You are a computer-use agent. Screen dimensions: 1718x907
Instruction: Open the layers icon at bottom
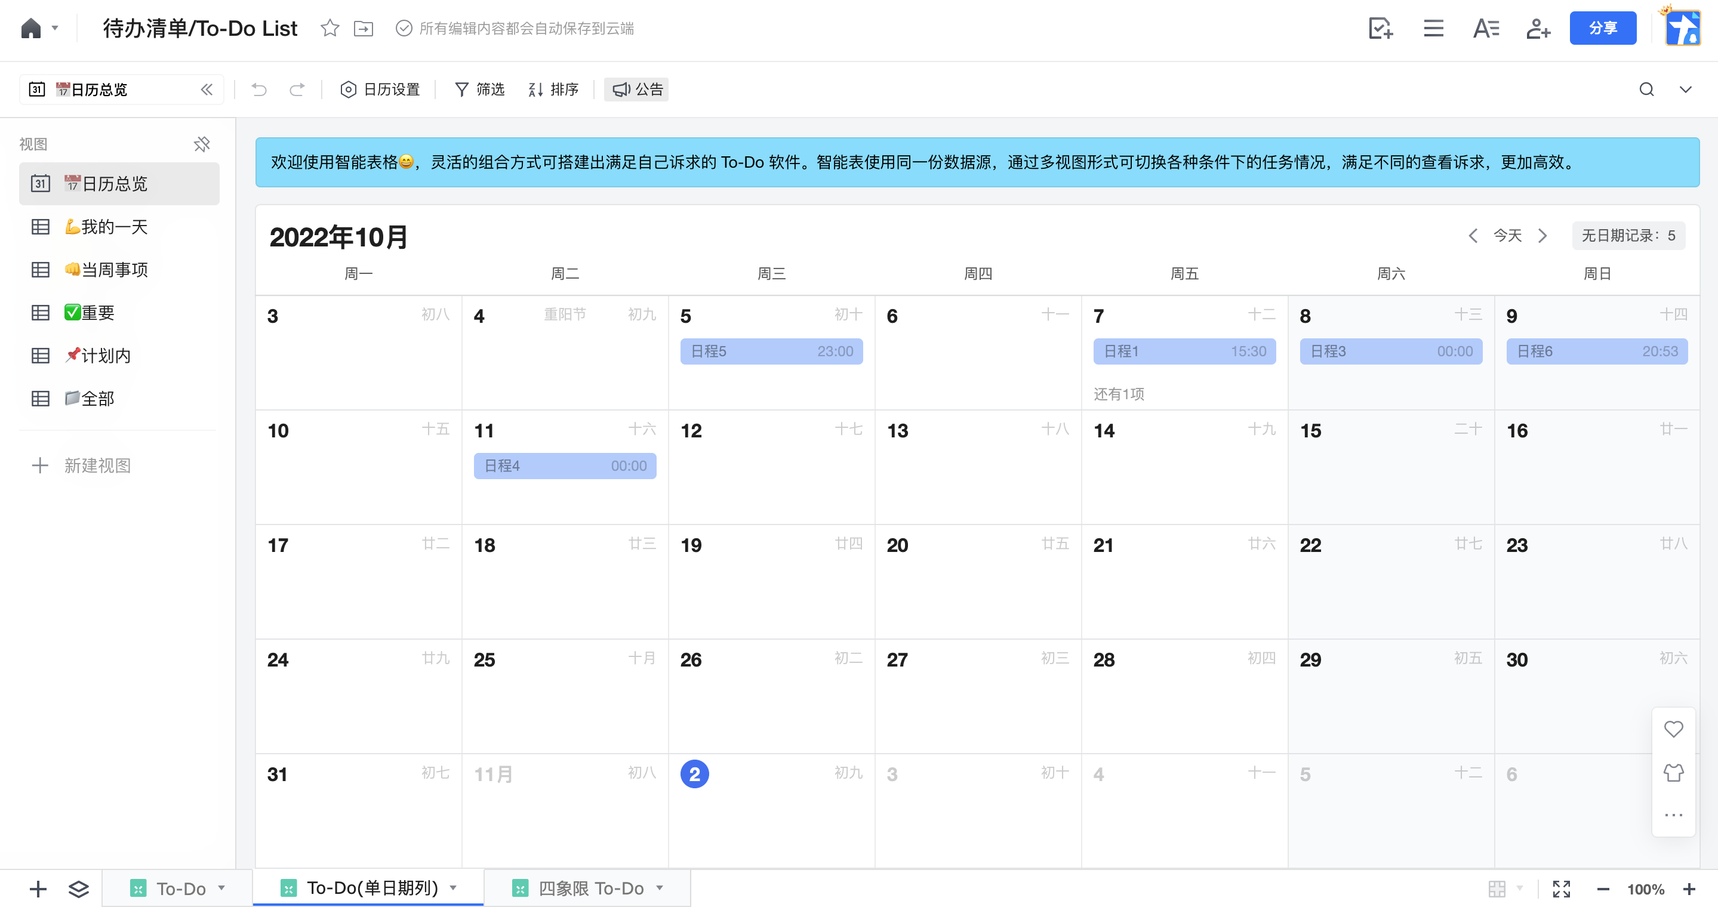point(79,889)
